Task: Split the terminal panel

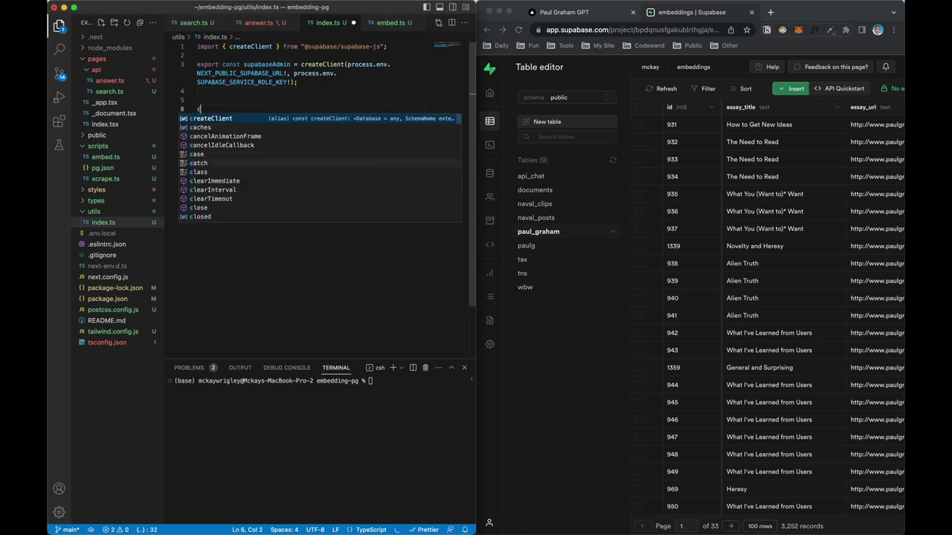Action: [x=413, y=367]
